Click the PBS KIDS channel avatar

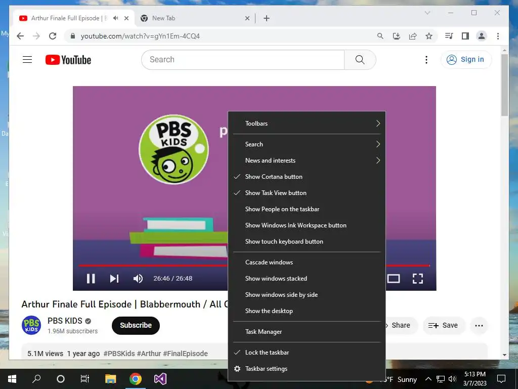point(31,325)
